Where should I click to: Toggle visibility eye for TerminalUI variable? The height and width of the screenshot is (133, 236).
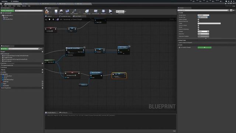pyautogui.click(x=42, y=85)
